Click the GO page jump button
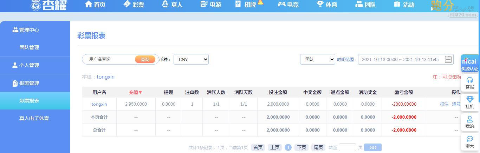 coord(373,147)
